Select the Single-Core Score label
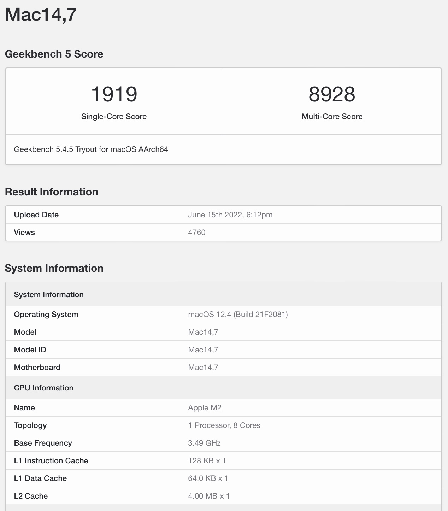Image resolution: width=448 pixels, height=511 pixels. pyautogui.click(x=114, y=117)
